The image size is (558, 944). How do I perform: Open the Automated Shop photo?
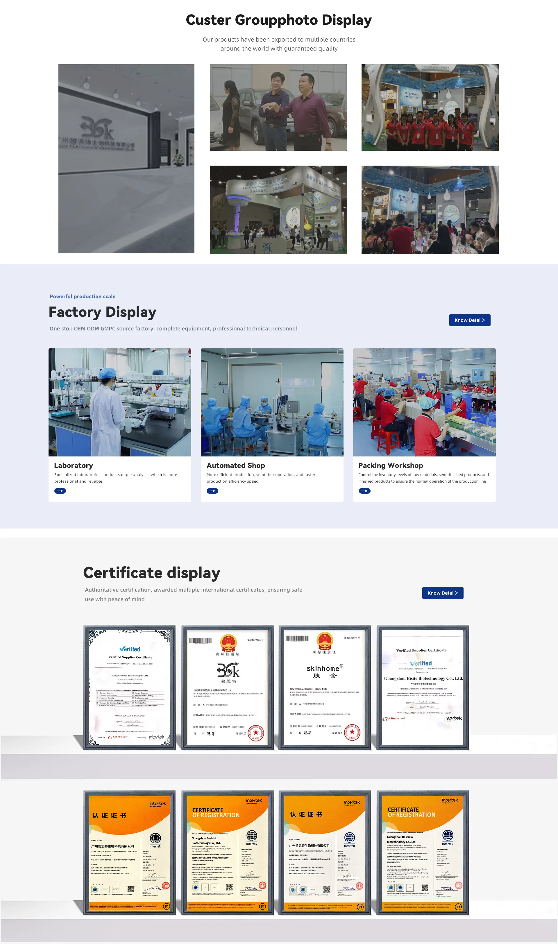272,402
